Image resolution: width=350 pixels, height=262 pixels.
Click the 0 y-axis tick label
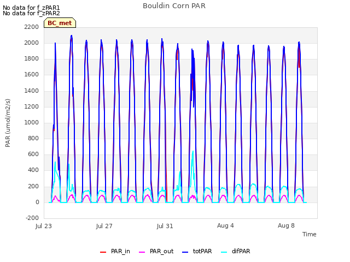click(37, 203)
